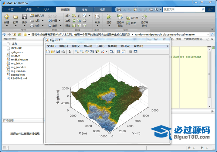Toggle brush data tool in Figure 1
The image size is (217, 152).
point(102,52)
